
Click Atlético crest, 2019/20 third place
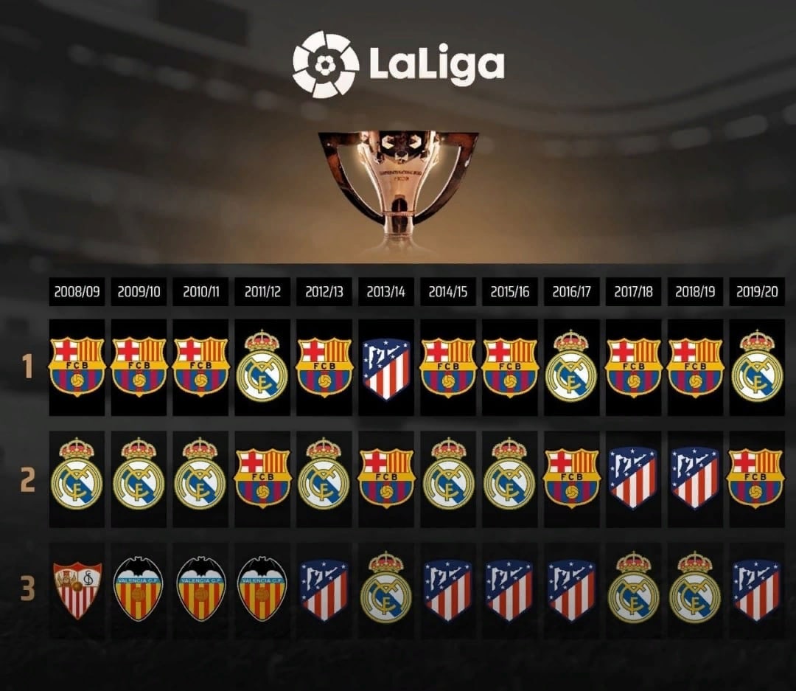757,591
